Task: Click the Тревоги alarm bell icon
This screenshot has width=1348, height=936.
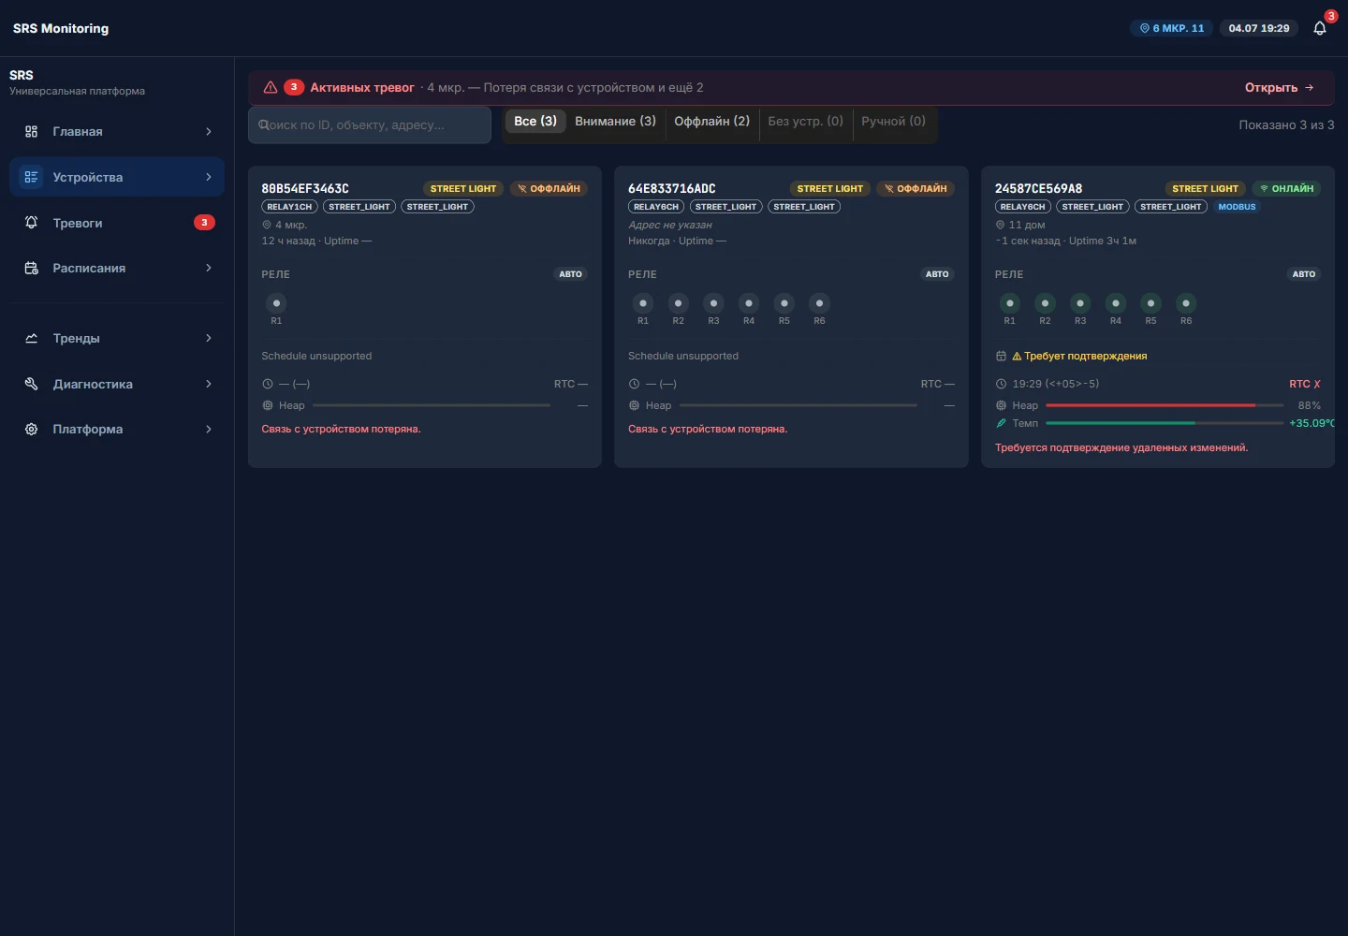Action: (31, 223)
